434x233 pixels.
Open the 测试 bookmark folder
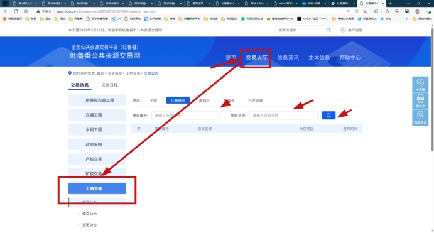(x=60, y=19)
